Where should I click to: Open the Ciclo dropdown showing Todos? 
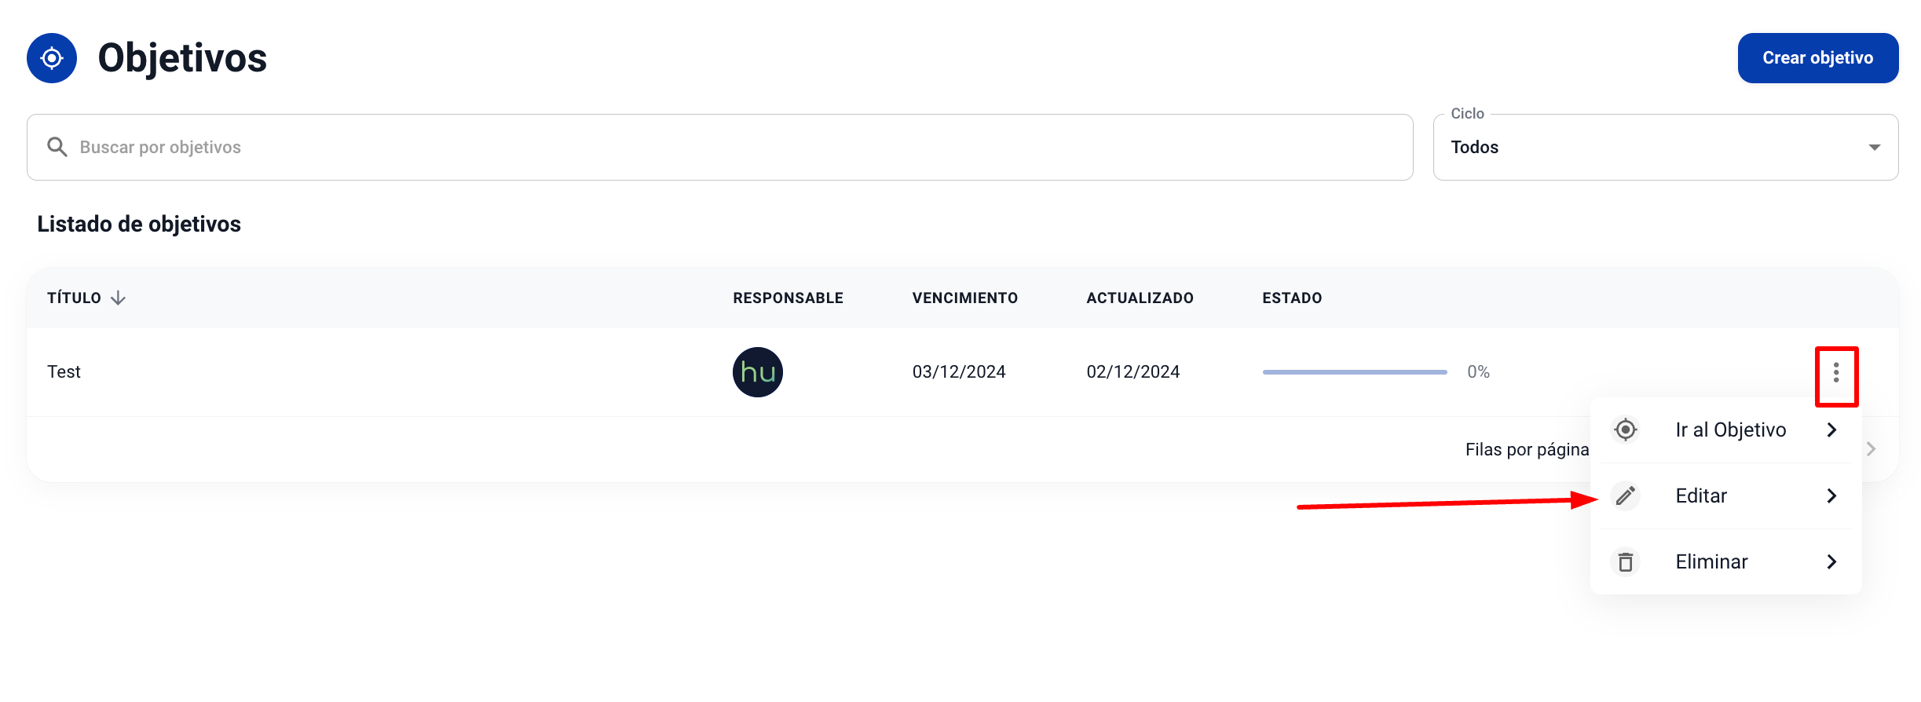[1664, 148]
